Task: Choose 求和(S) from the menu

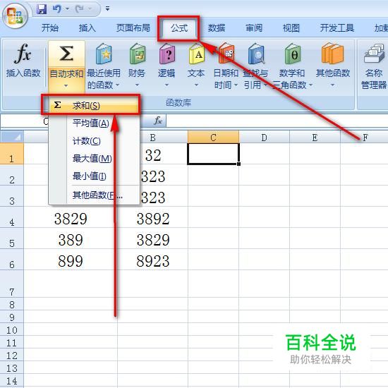Action: click(x=94, y=105)
